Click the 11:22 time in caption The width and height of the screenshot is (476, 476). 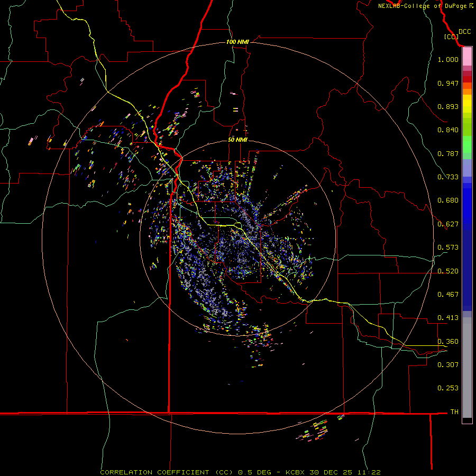coord(369,472)
